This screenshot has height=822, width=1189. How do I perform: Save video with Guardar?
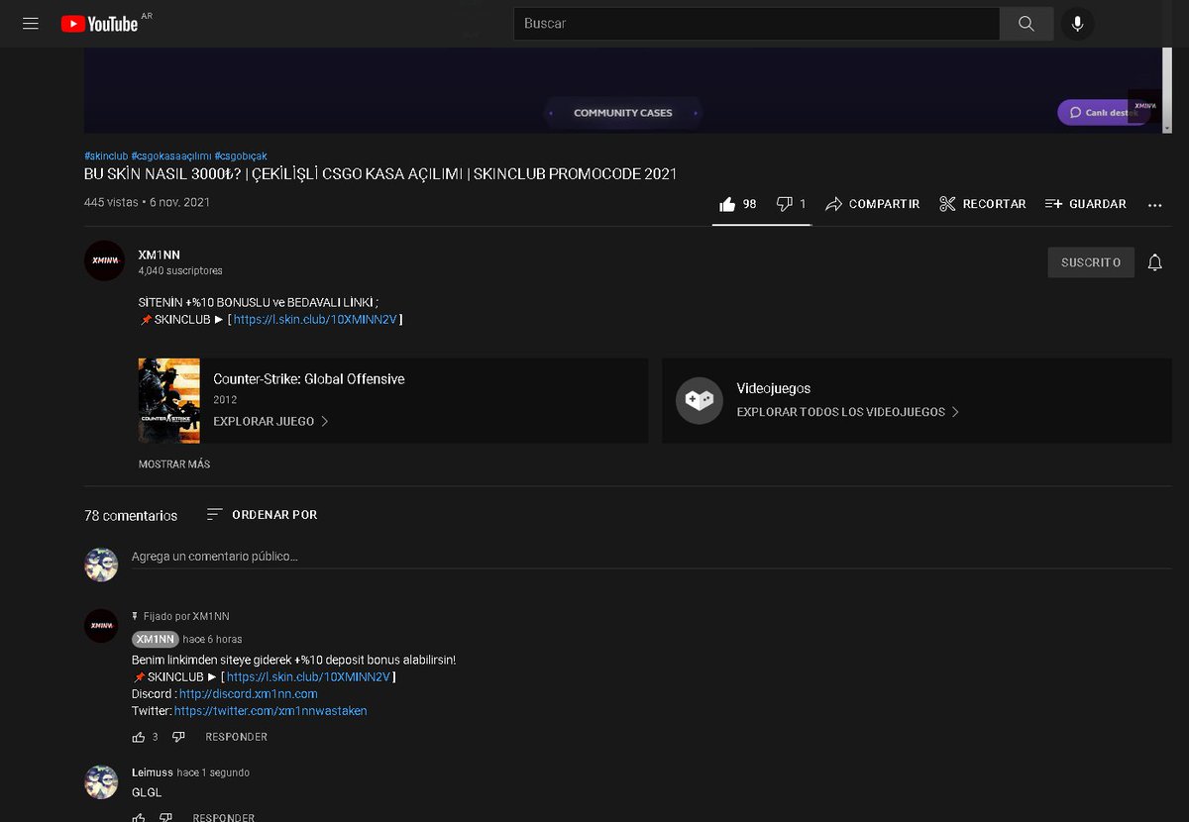(1085, 204)
